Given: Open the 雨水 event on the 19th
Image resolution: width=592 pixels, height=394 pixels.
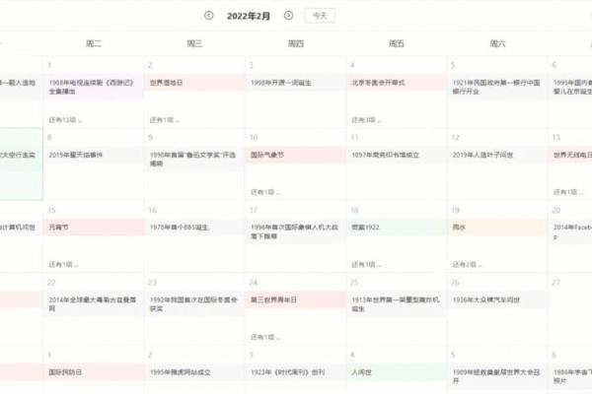Looking at the screenshot, I should click(497, 228).
